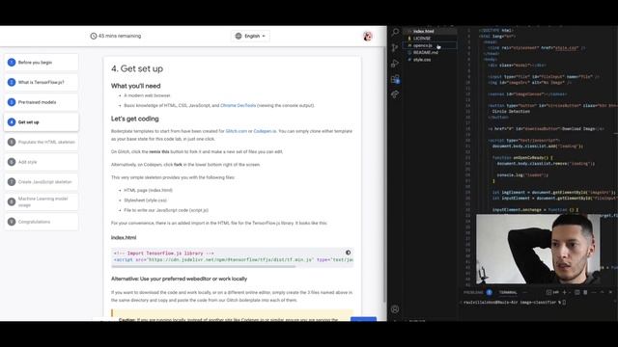Open index.html in the VS Code explorer
Viewport: 618px width, 347px height.
click(x=430, y=31)
